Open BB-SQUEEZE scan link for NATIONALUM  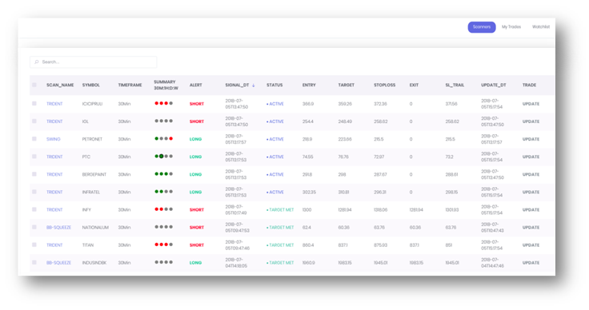pyautogui.click(x=58, y=228)
